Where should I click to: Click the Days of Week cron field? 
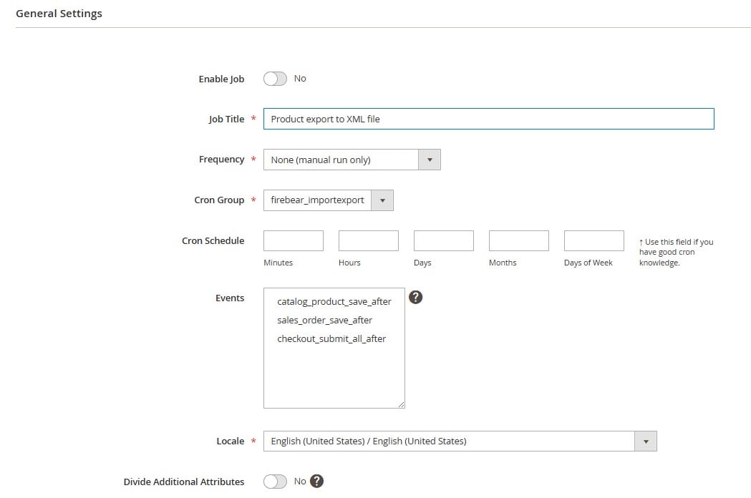click(594, 240)
